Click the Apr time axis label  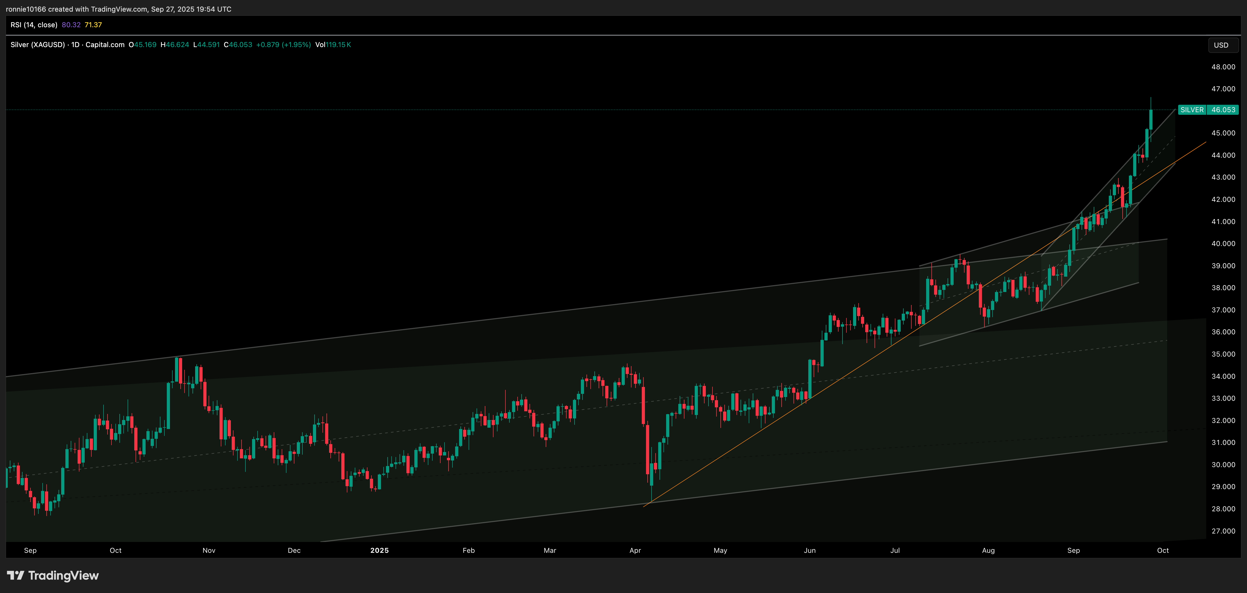pos(635,550)
